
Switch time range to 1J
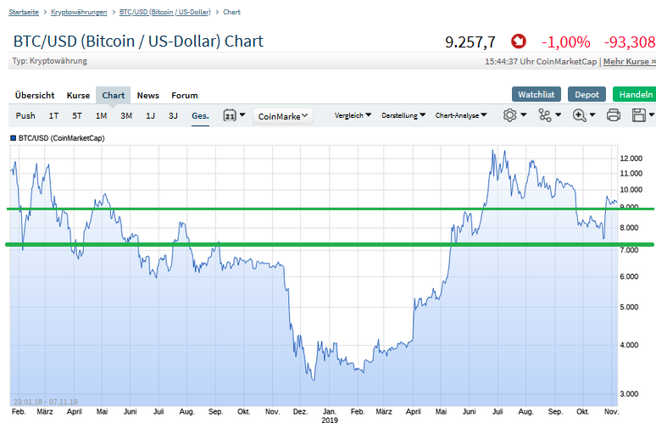(150, 115)
